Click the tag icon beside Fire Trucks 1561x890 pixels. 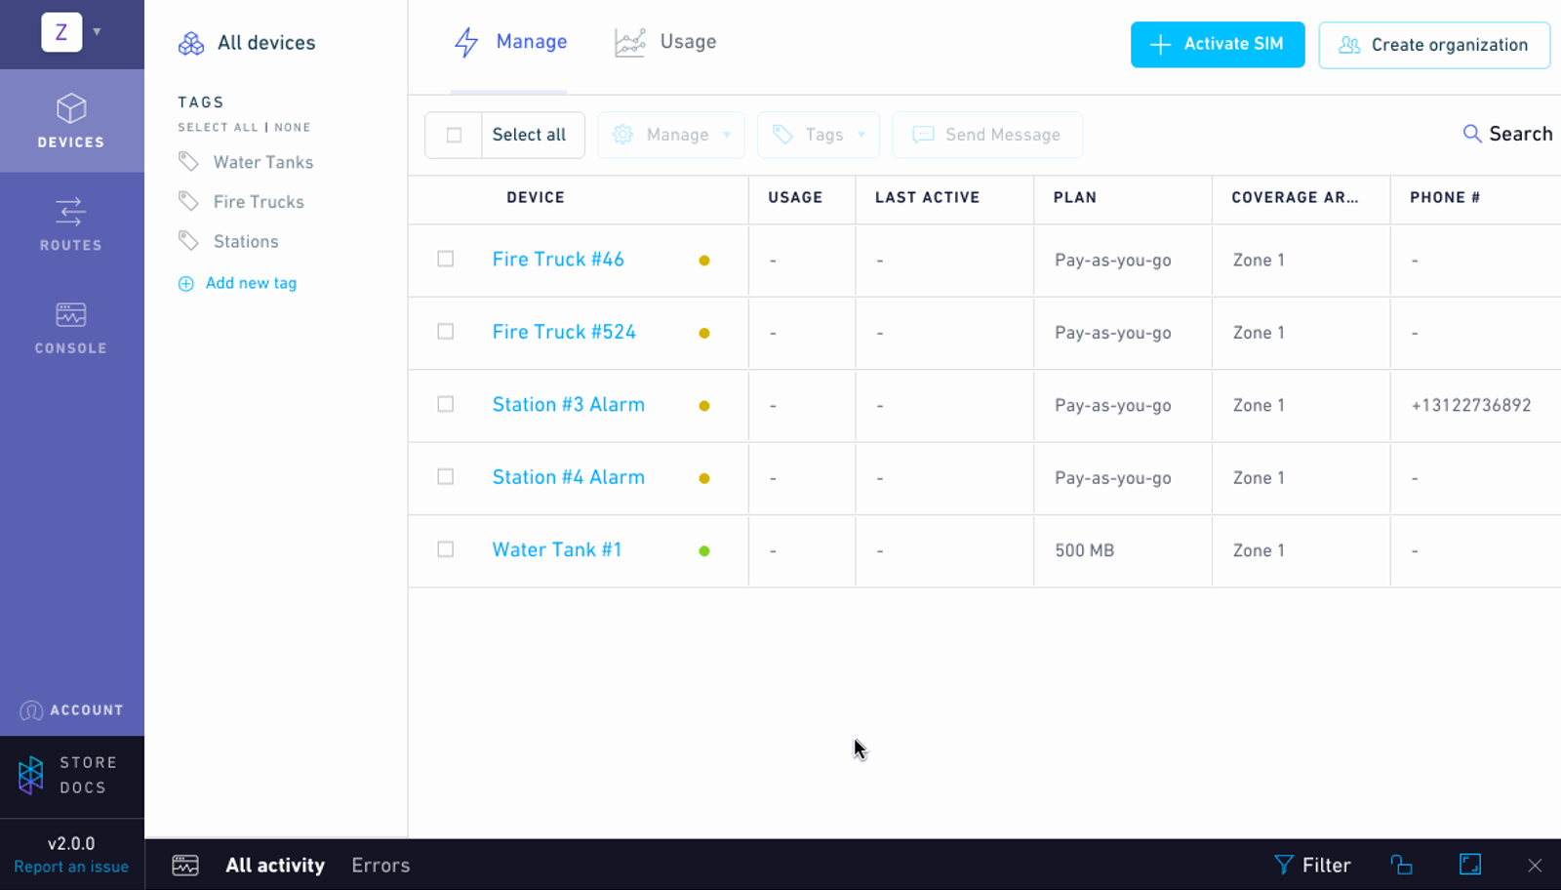[188, 201]
